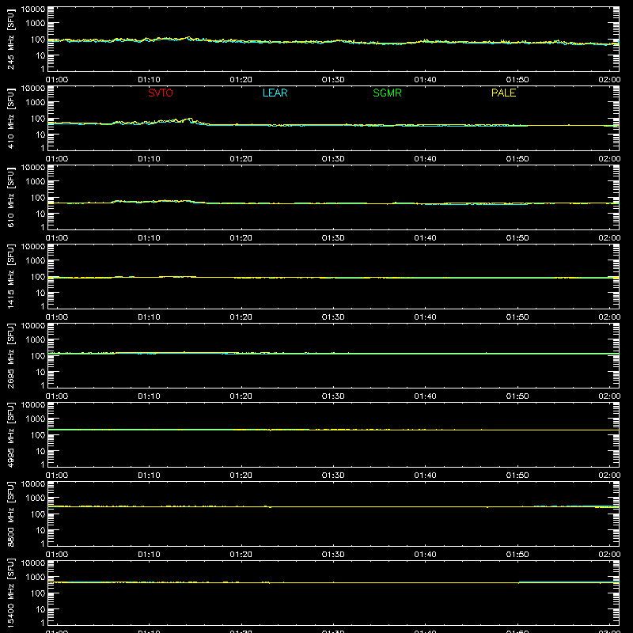Click 02:00 time label under 1415 MHz plot
The width and height of the screenshot is (633, 633).
[x=609, y=317]
